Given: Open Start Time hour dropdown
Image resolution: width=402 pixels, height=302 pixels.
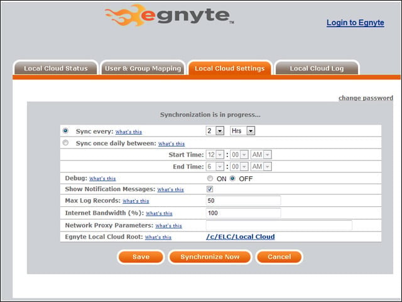Looking at the screenshot, I should click(215, 155).
